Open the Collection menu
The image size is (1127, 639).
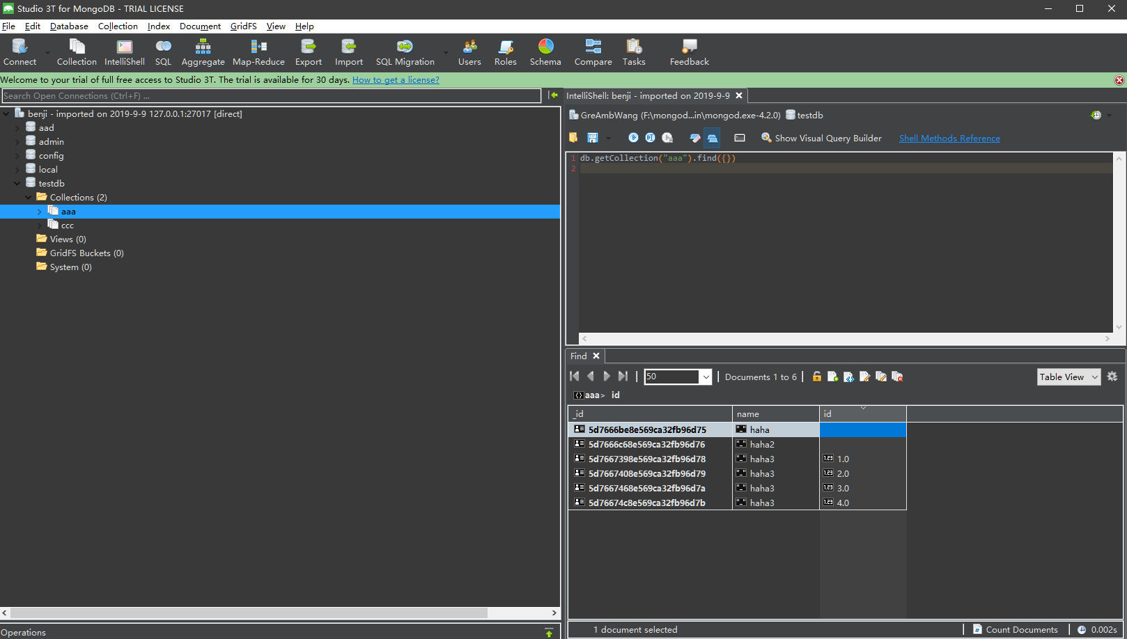pyautogui.click(x=117, y=26)
